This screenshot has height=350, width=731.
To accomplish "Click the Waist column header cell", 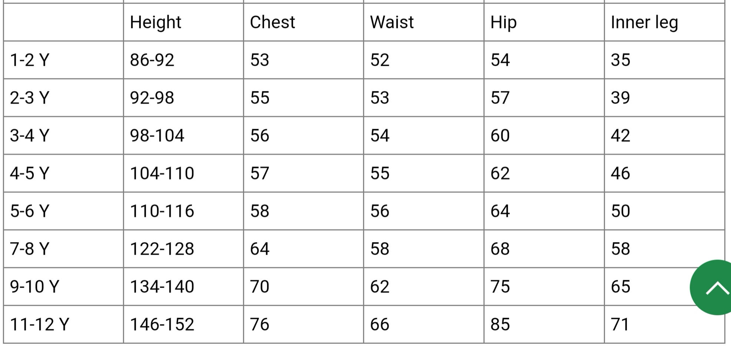I will click(392, 22).
